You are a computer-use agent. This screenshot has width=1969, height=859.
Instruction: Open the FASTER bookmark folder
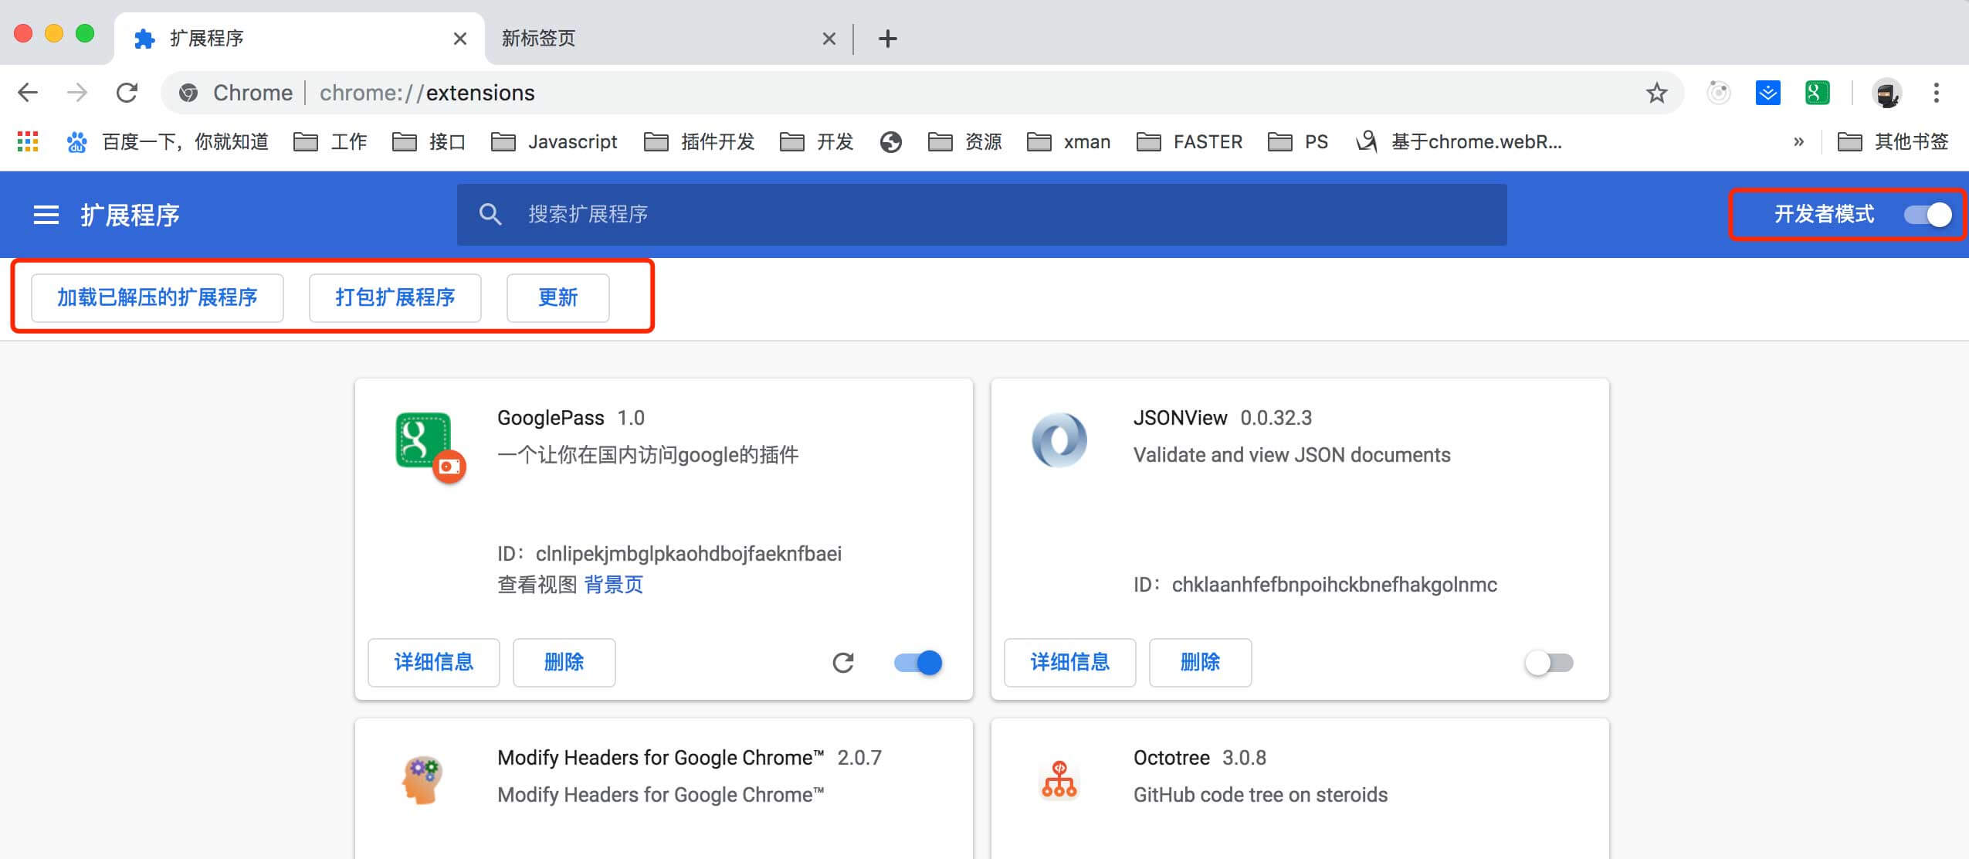(x=1190, y=142)
